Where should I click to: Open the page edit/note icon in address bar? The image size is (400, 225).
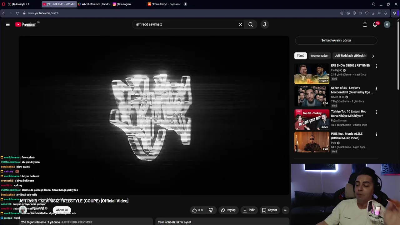342,13
